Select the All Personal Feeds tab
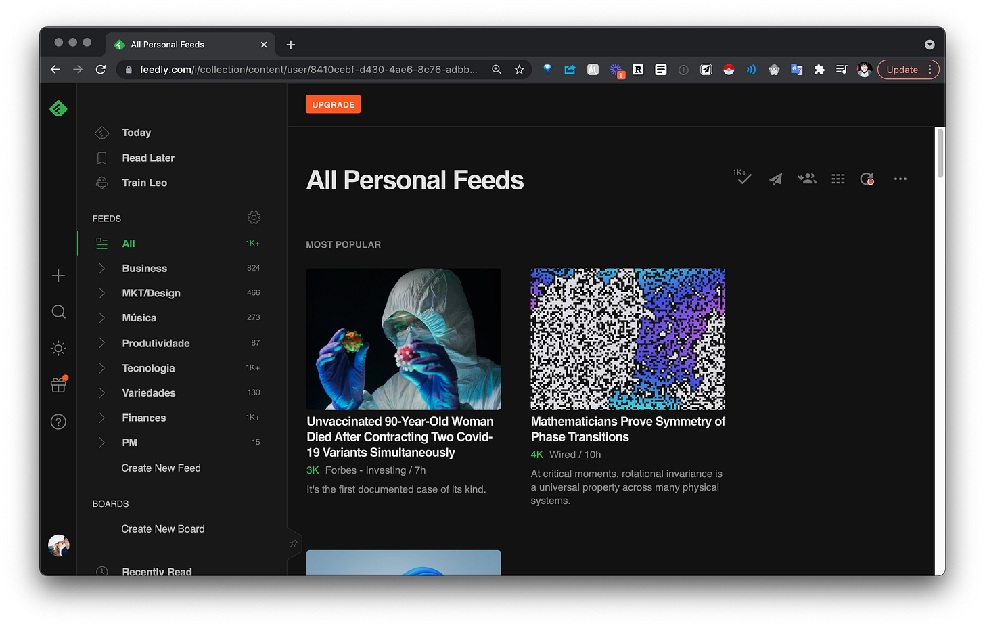This screenshot has height=628, width=985. [190, 45]
